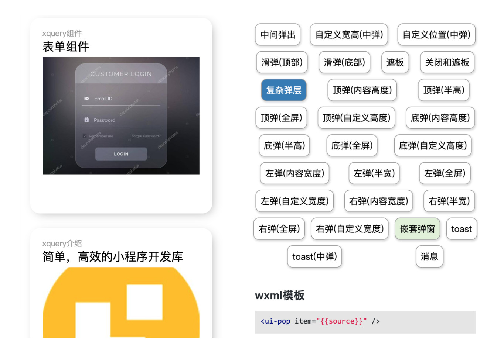Trigger the 滑弹(底部) popup
The image size is (504, 352).
(x=344, y=62)
